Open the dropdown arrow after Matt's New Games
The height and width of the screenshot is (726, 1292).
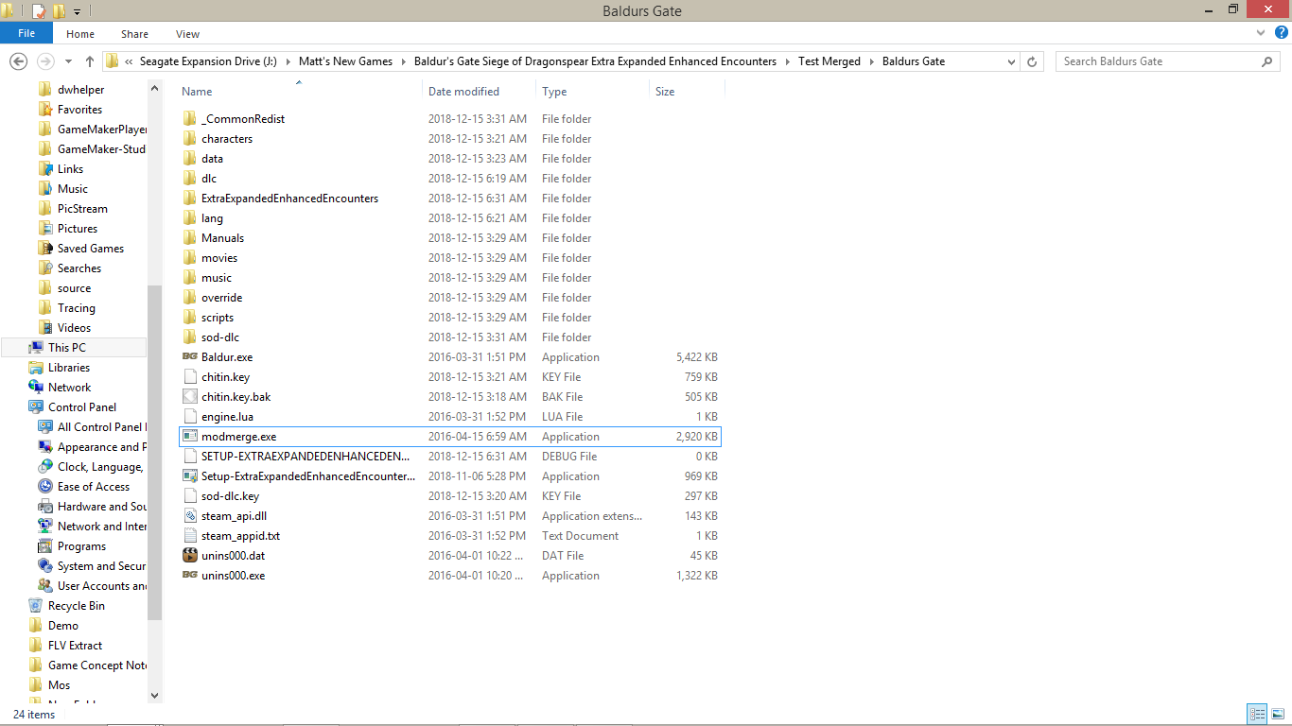click(403, 61)
